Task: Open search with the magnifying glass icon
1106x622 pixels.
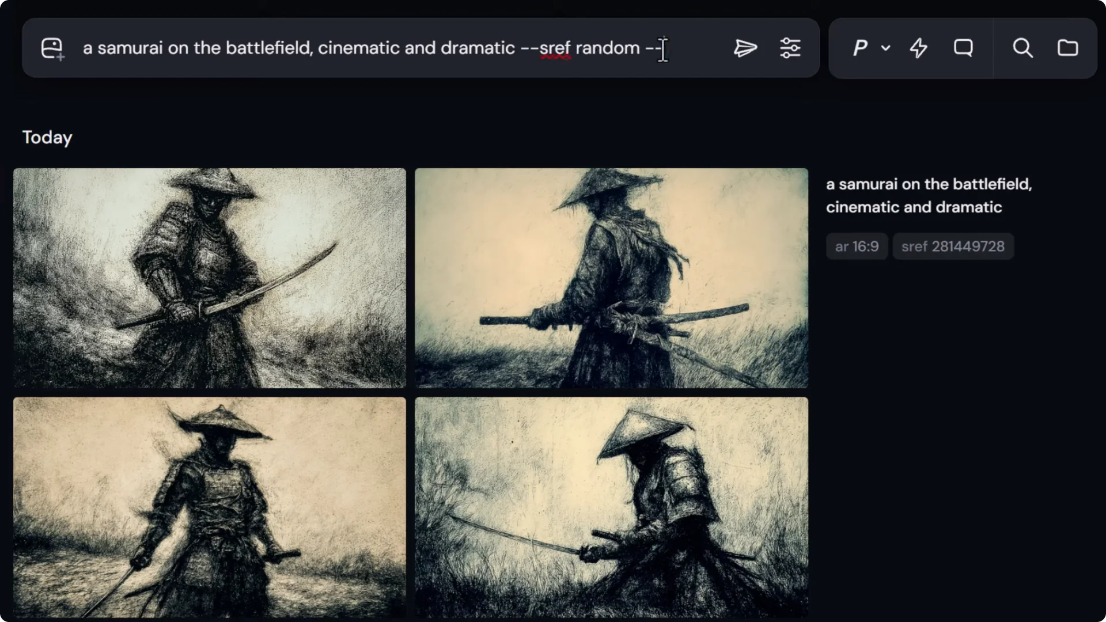Action: click(1022, 48)
